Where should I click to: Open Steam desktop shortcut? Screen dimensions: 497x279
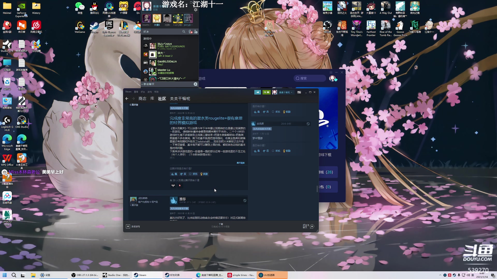pos(94,27)
